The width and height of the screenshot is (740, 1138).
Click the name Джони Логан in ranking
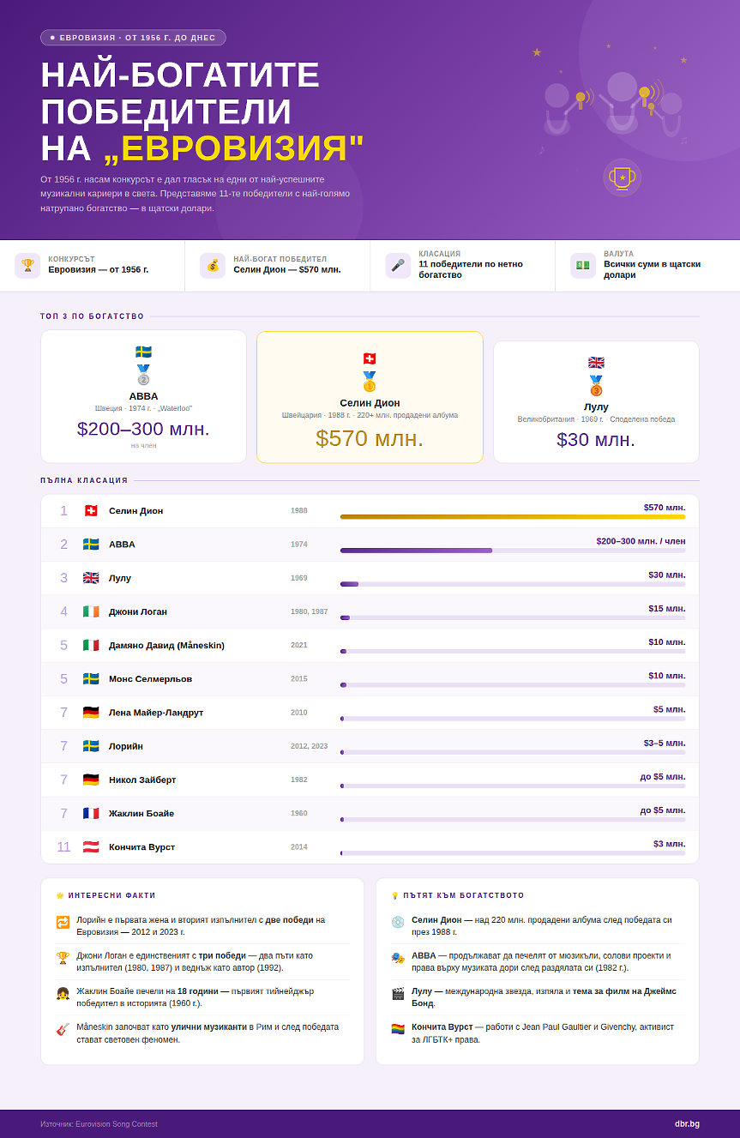[138, 611]
